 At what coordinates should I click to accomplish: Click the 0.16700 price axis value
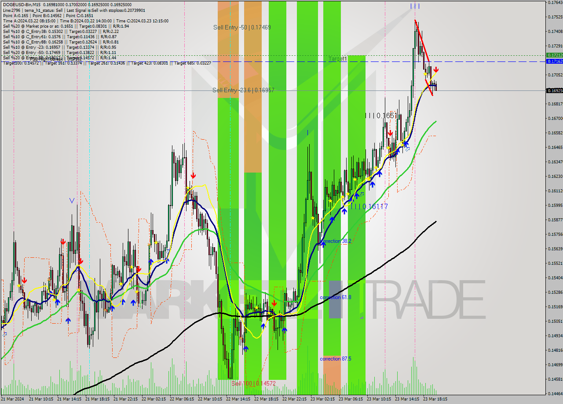pyautogui.click(x=555, y=119)
